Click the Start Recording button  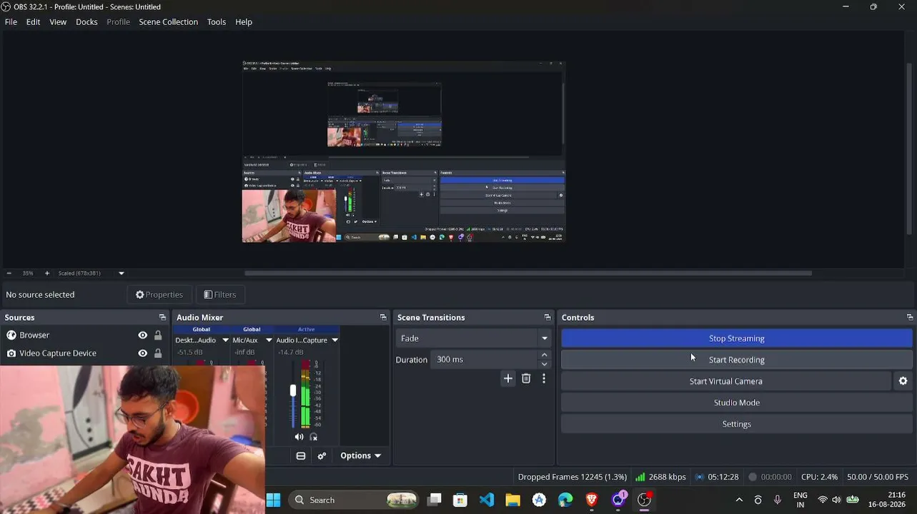[x=737, y=360]
